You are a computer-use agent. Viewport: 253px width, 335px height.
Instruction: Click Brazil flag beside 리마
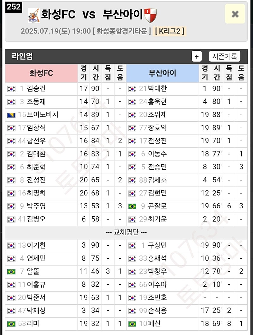coord(11,324)
